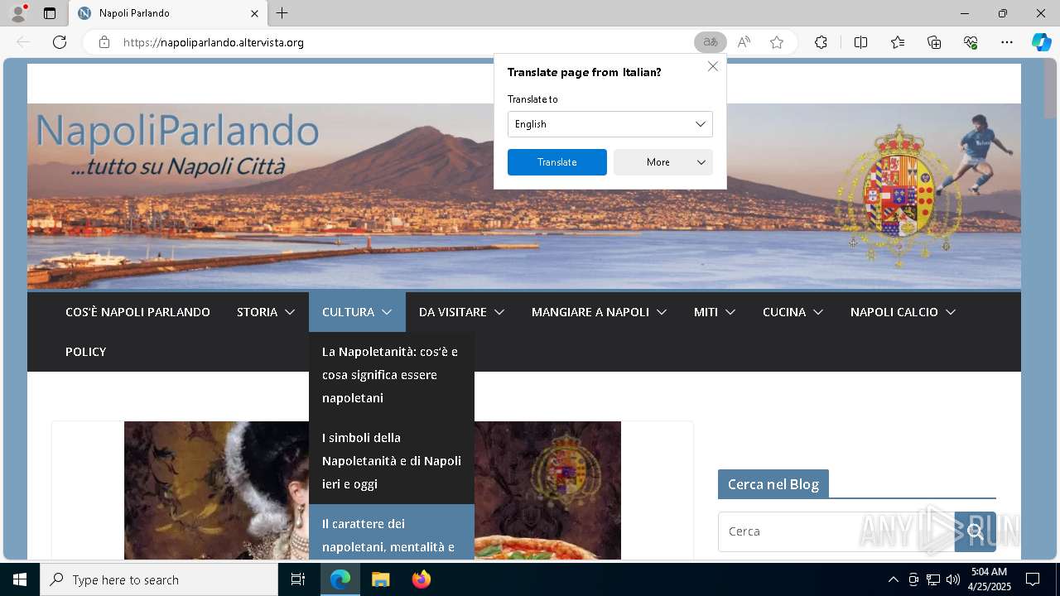Screen dimensions: 1060x596
Task: Open Extensions puzzle icon
Action: coord(821,42)
